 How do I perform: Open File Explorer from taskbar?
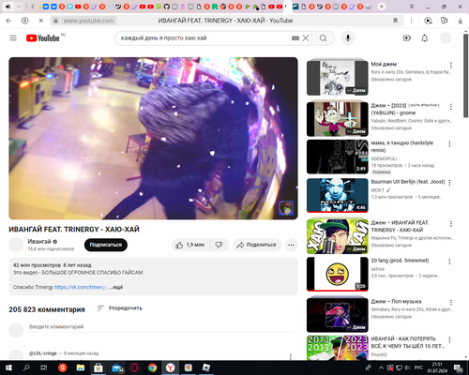pos(81,367)
